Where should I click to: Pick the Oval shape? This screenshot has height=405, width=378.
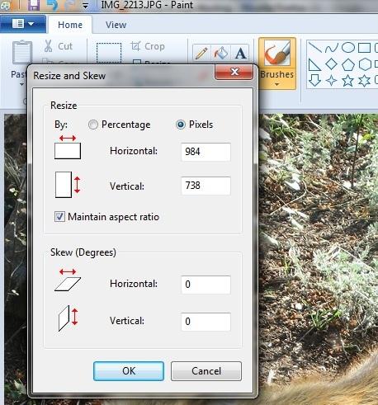(348, 48)
